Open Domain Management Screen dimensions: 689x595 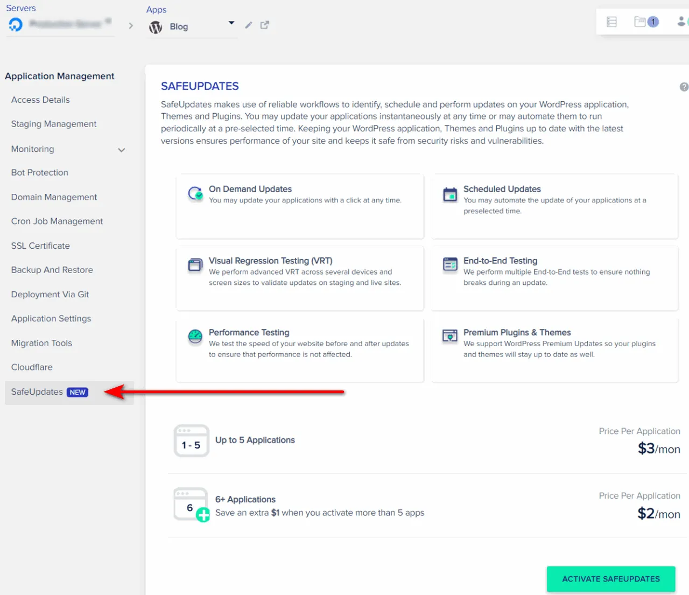point(54,197)
